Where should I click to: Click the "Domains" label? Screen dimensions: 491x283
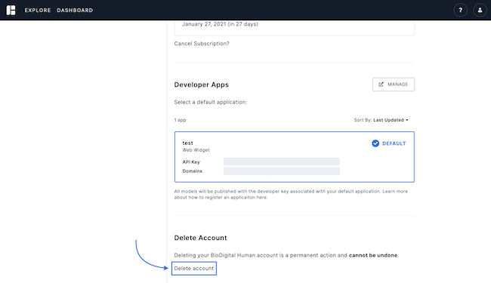(x=193, y=171)
